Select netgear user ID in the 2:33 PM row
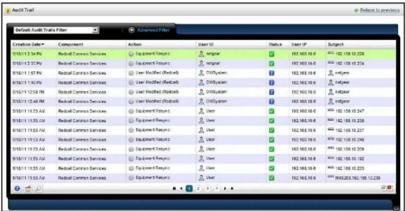Viewport: 405px width, 211px height. coord(213,63)
